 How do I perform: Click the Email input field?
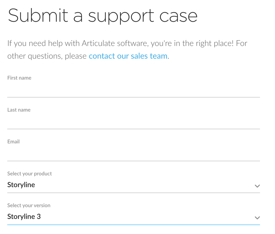click(134, 154)
